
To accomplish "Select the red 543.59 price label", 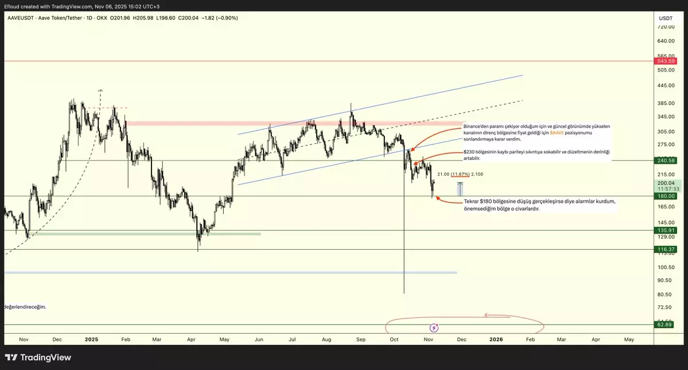I will [666, 61].
